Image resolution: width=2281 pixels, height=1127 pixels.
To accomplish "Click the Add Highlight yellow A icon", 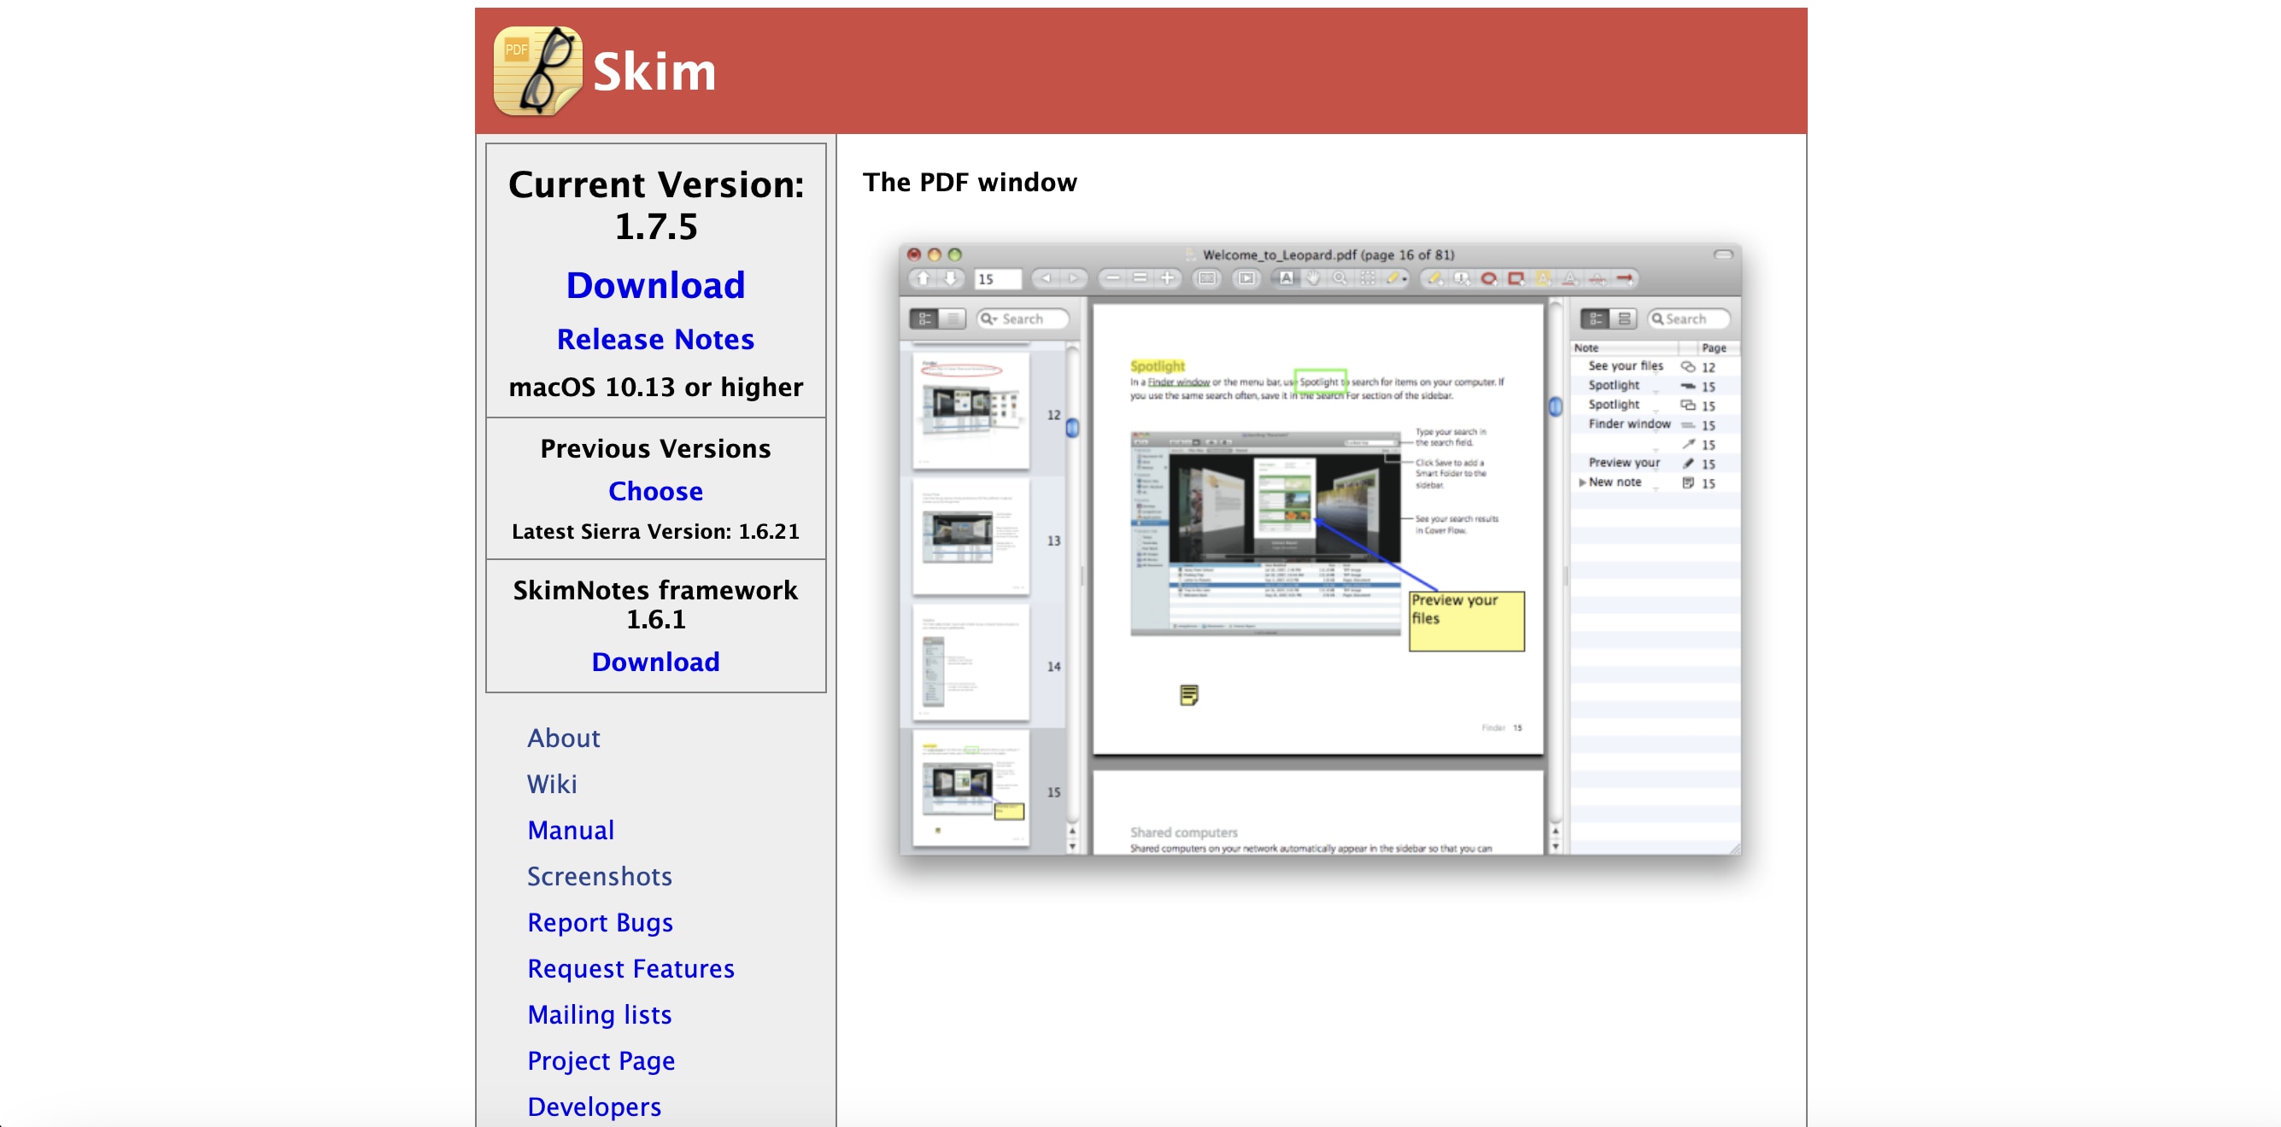I will tap(1543, 278).
